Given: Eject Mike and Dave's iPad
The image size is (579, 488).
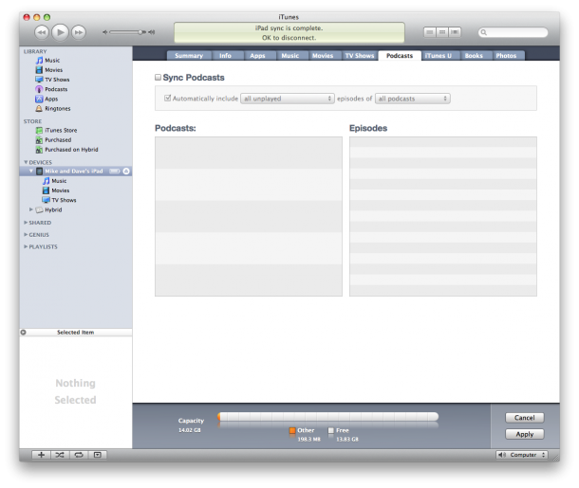Looking at the screenshot, I should pyautogui.click(x=126, y=171).
